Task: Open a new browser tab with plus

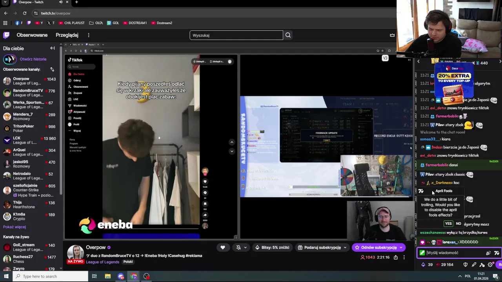Action: point(76,2)
